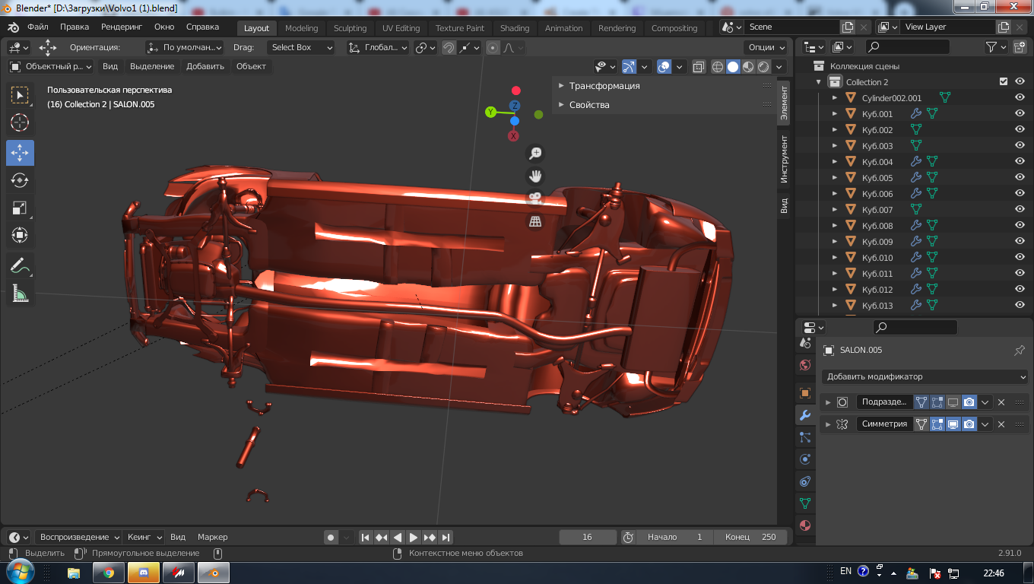The height and width of the screenshot is (584, 1034).
Task: Select the Scale tool
Action: tap(20, 208)
